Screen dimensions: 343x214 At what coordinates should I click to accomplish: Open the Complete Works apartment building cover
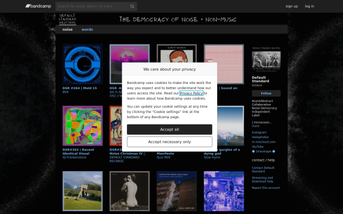tap(177, 191)
